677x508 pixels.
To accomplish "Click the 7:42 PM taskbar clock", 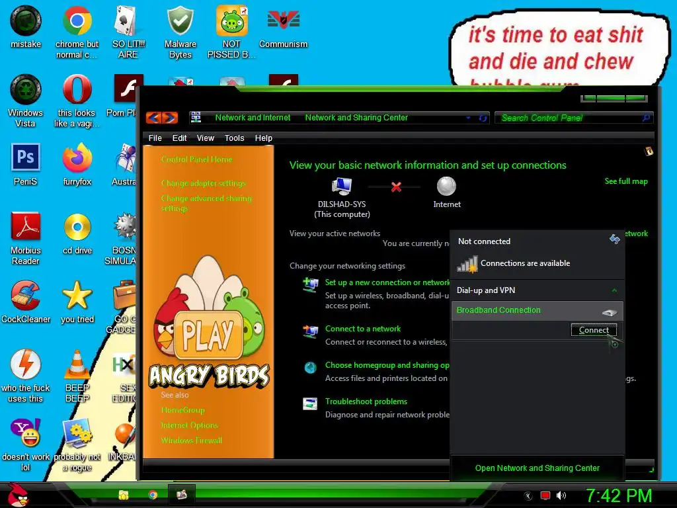I will click(x=618, y=495).
